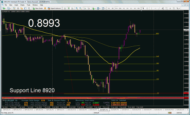Open the View menu
The image size is (190, 115).
click(11, 5)
